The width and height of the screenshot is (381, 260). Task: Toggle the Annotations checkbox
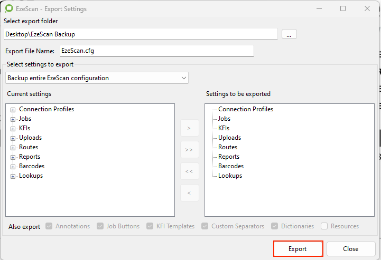49,226
